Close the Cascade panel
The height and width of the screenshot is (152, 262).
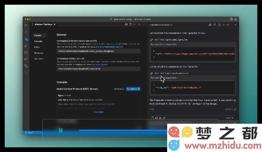236,25
